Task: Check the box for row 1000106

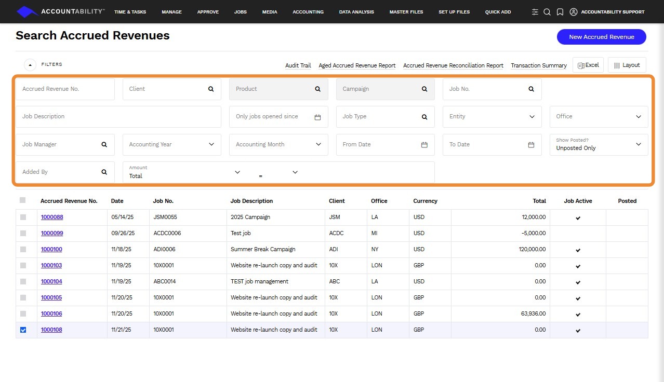Action: pyautogui.click(x=23, y=313)
